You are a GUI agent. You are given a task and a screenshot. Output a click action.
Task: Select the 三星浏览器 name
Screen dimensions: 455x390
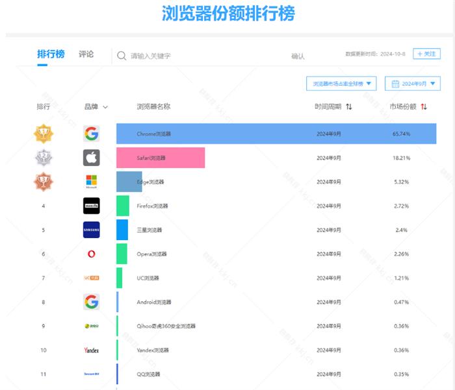(x=149, y=230)
